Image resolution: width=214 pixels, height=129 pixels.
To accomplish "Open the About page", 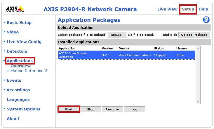I will click(13, 119).
